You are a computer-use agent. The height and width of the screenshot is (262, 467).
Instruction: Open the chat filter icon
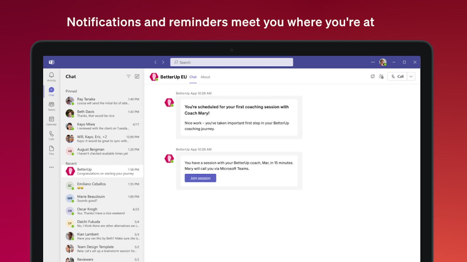(129, 76)
